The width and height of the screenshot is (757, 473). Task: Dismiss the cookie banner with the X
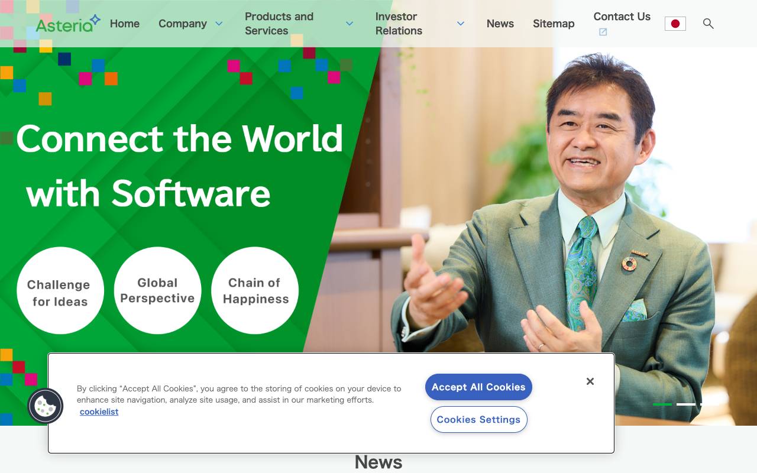590,381
